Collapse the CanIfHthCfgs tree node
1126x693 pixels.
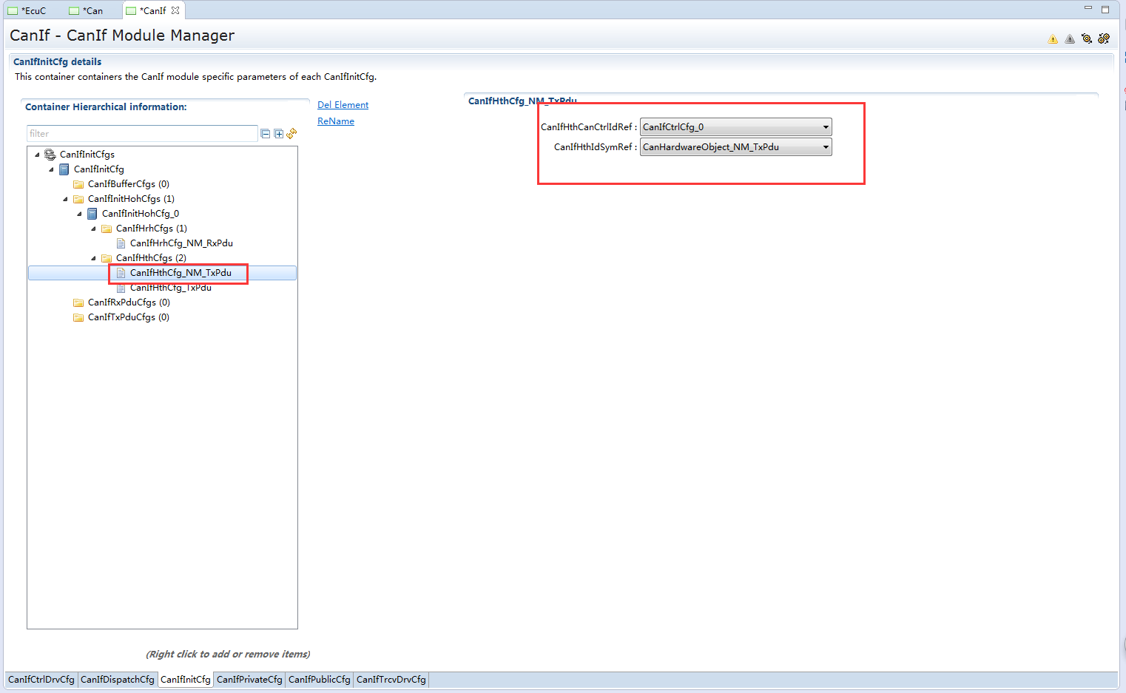(x=94, y=258)
